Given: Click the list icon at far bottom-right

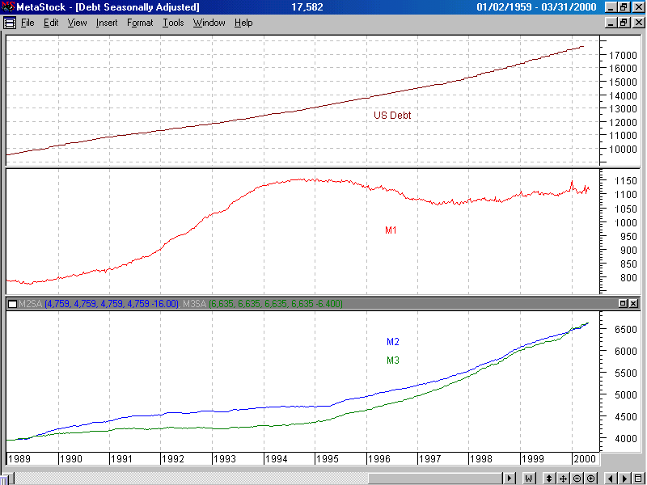Looking at the screenshot, I should [639, 479].
